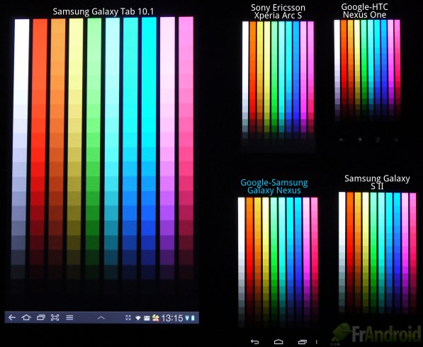The image size is (423, 347).
Task: Select the white bar on Galaxy Tab 10.1
Action: click(20, 149)
